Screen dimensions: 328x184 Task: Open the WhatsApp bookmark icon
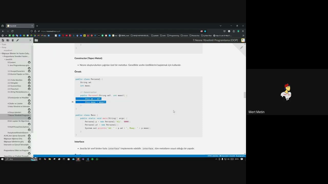(13, 36)
